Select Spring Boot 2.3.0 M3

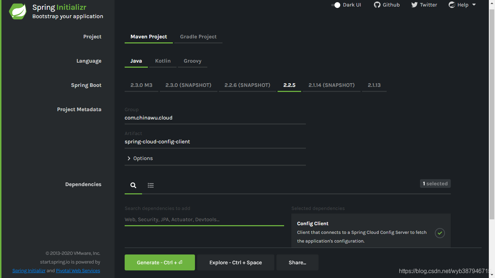point(141,85)
